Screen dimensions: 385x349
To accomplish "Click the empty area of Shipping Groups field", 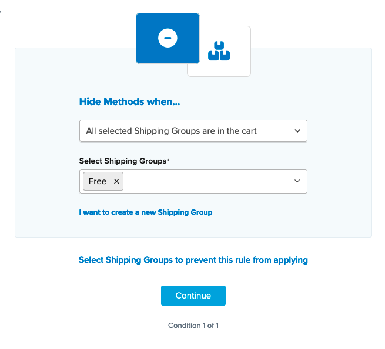I will (206, 182).
